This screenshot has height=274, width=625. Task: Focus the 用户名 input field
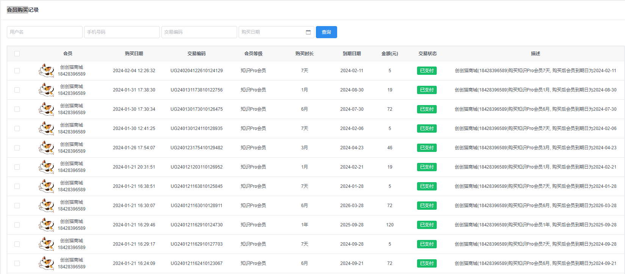(x=45, y=32)
